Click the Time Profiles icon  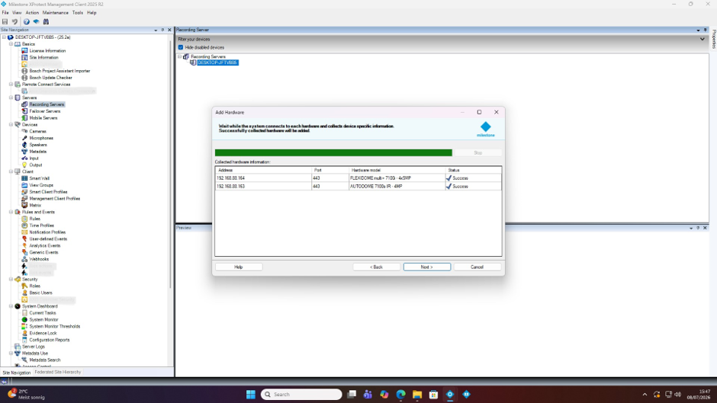[x=24, y=225]
